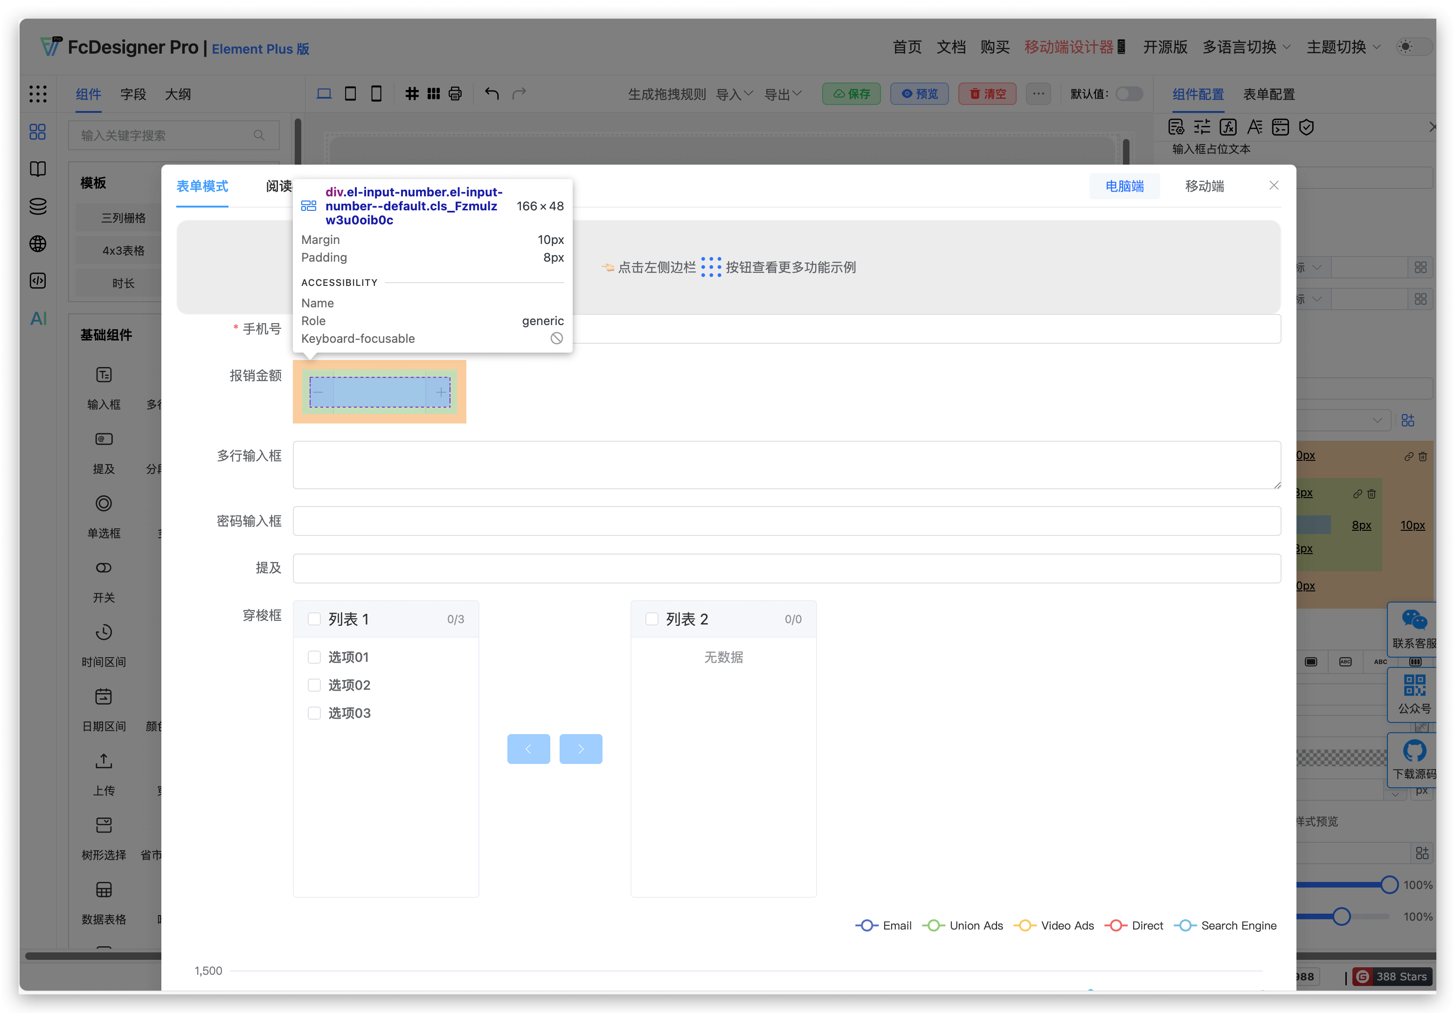Click the red 清空 button
The height and width of the screenshot is (1013, 1455).
pyautogui.click(x=987, y=94)
